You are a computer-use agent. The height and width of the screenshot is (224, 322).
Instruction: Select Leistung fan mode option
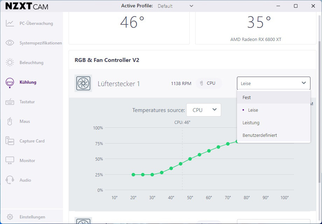(x=274, y=122)
